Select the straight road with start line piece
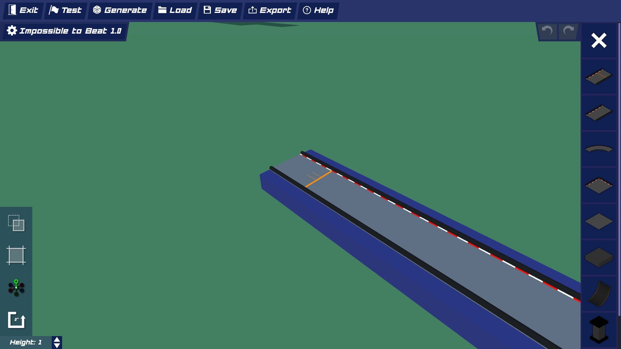Image resolution: width=621 pixels, height=349 pixels. point(599,77)
